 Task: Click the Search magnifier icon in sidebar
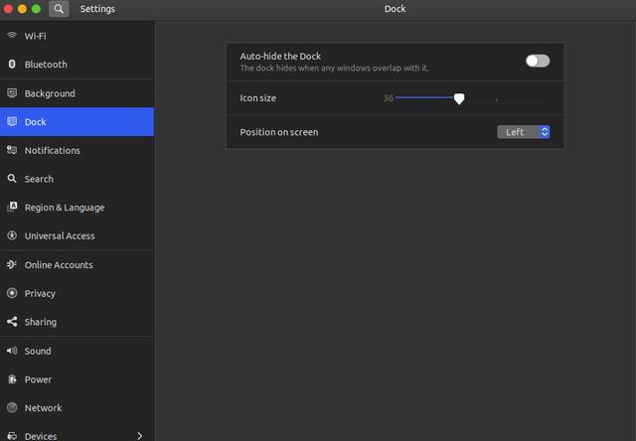coord(12,179)
